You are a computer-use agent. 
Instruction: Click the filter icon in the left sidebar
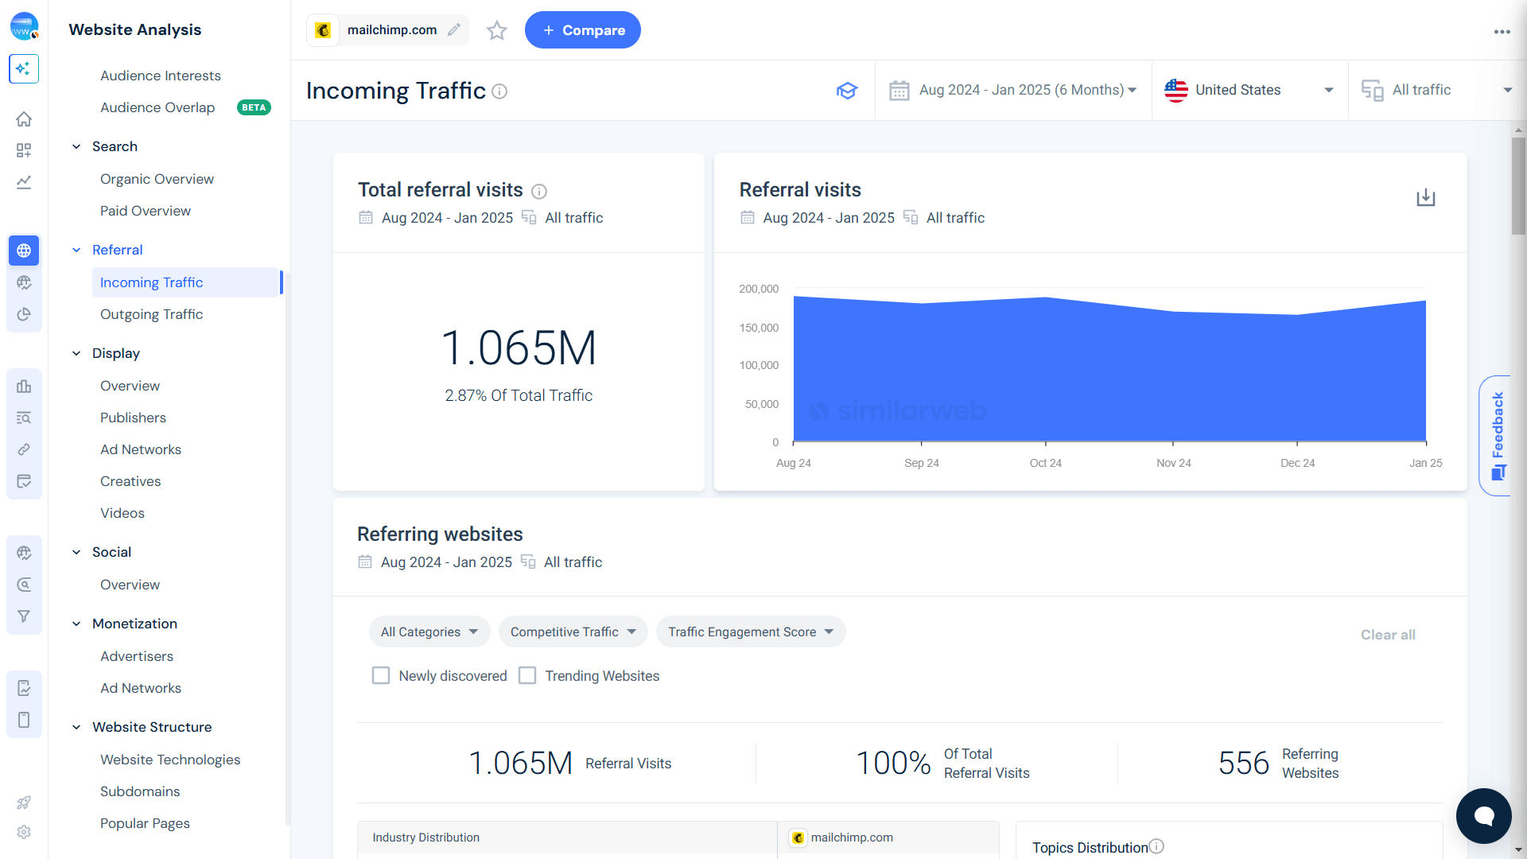[x=24, y=616]
